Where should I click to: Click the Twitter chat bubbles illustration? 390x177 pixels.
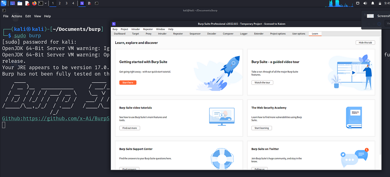click(355, 158)
